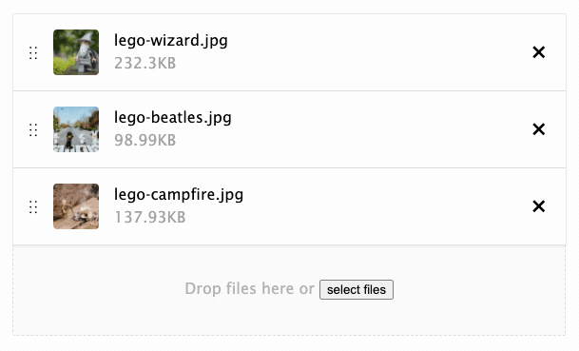579x351 pixels.
Task: Click the lego-beatles.jpg file name
Action: (x=173, y=118)
